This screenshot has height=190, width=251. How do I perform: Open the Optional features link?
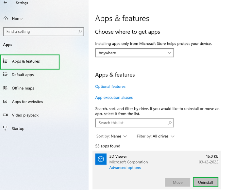pyautogui.click(x=110, y=87)
